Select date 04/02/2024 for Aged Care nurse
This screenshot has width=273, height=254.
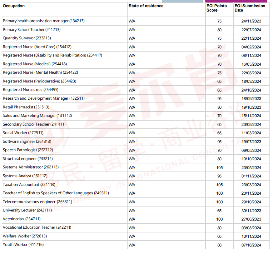[x=251, y=47]
